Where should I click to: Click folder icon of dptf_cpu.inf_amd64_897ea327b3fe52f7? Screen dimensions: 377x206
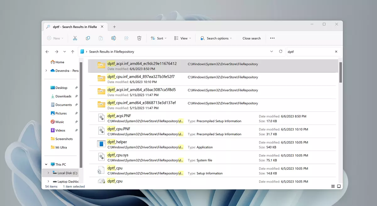pyautogui.click(x=101, y=78)
